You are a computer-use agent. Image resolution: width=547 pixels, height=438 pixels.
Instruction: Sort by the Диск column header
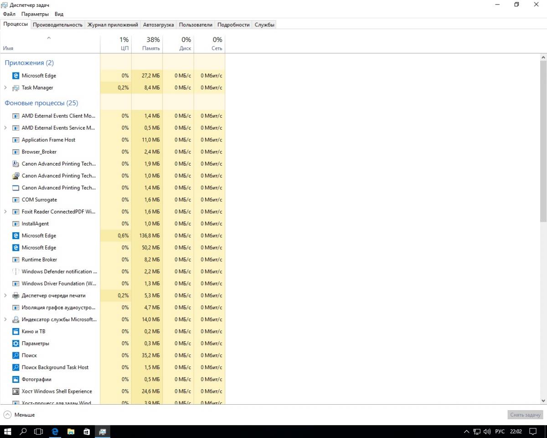point(178,44)
